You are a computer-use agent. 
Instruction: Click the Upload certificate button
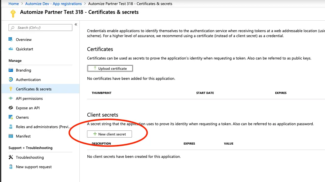(x=110, y=68)
